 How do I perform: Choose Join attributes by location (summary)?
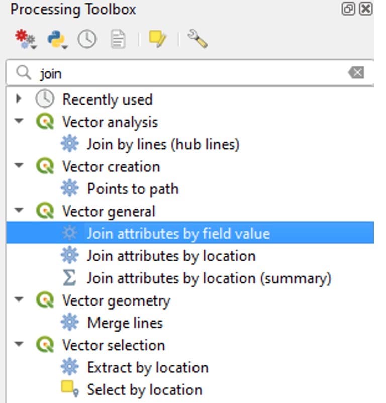pyautogui.click(x=209, y=278)
